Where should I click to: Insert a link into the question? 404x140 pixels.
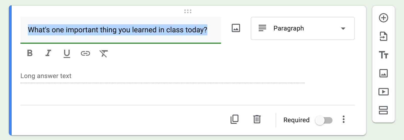click(85, 53)
